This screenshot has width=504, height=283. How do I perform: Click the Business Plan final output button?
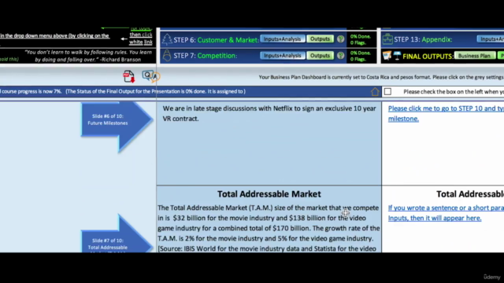[x=474, y=56]
